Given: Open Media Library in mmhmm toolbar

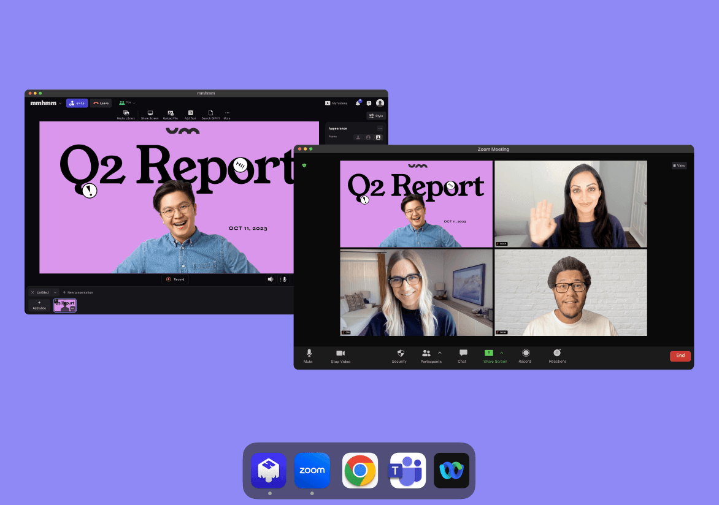Looking at the screenshot, I should pyautogui.click(x=126, y=114).
